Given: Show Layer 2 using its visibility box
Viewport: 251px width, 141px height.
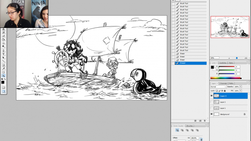Looking at the screenshot, I should point(212,102).
